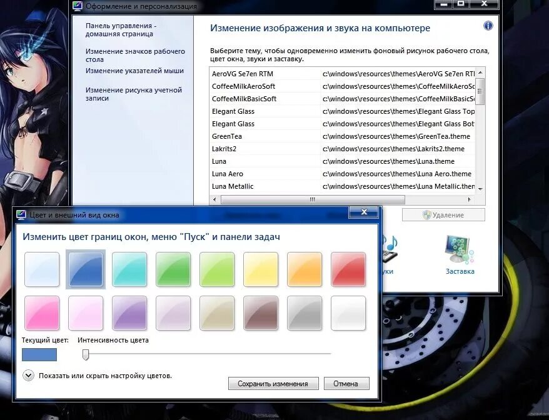Click the Текущий цвет preview box
This screenshot has width=549, height=420.
click(x=39, y=354)
